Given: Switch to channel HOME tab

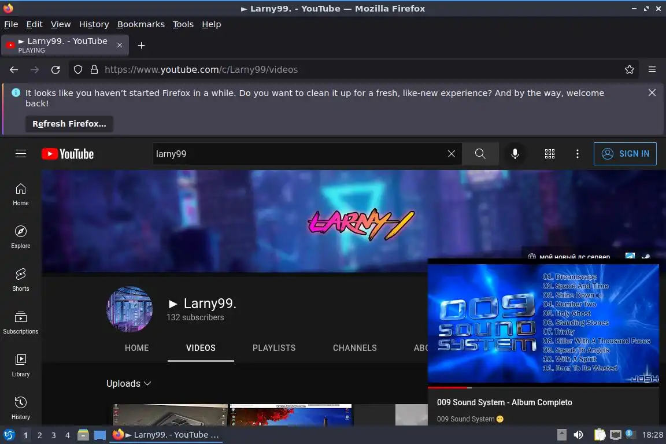Looking at the screenshot, I should tap(137, 348).
